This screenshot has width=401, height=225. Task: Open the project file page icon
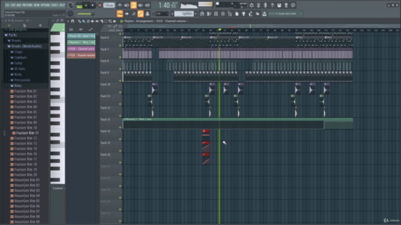(x=237, y=14)
